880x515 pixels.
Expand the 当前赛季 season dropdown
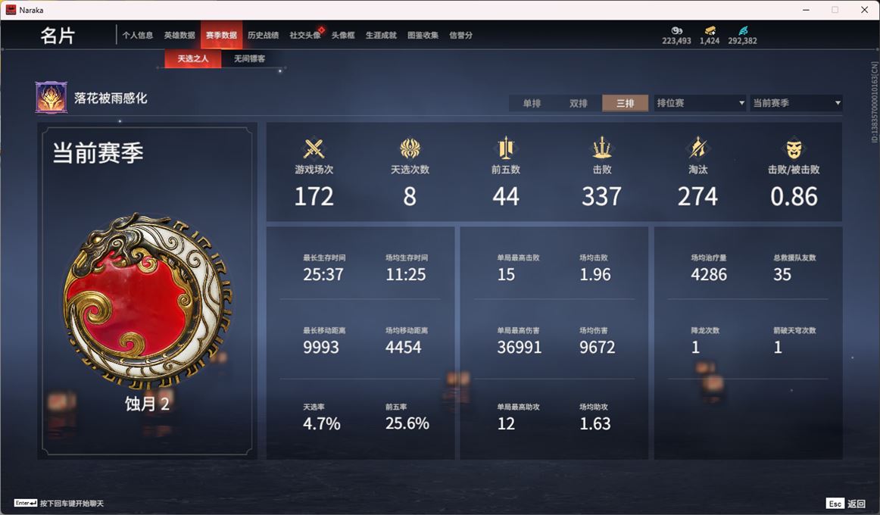click(796, 103)
